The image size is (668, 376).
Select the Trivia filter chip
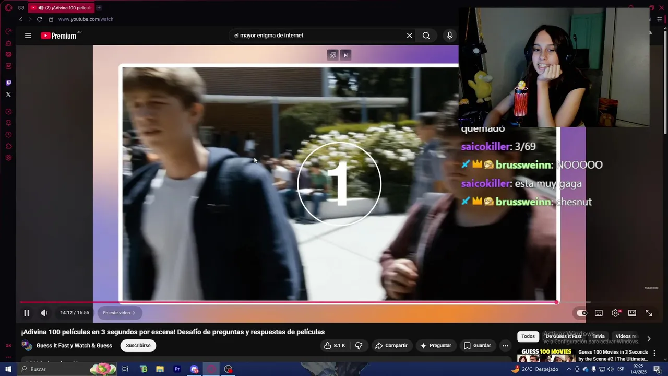tap(599, 337)
